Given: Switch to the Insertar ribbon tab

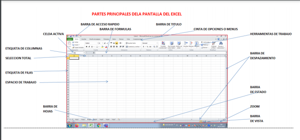Looking at the screenshot, I should tap(84, 39).
